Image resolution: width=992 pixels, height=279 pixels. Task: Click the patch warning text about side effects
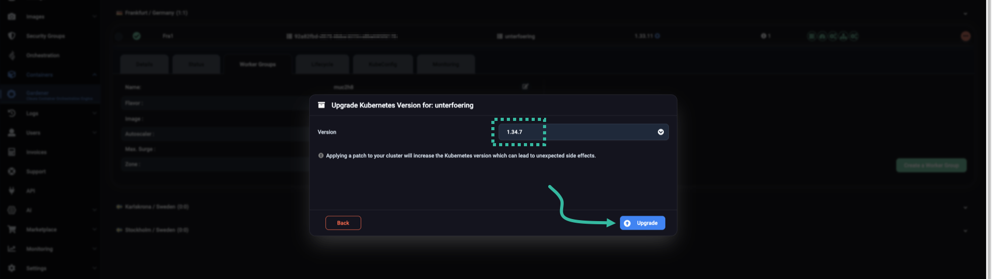pyautogui.click(x=461, y=156)
